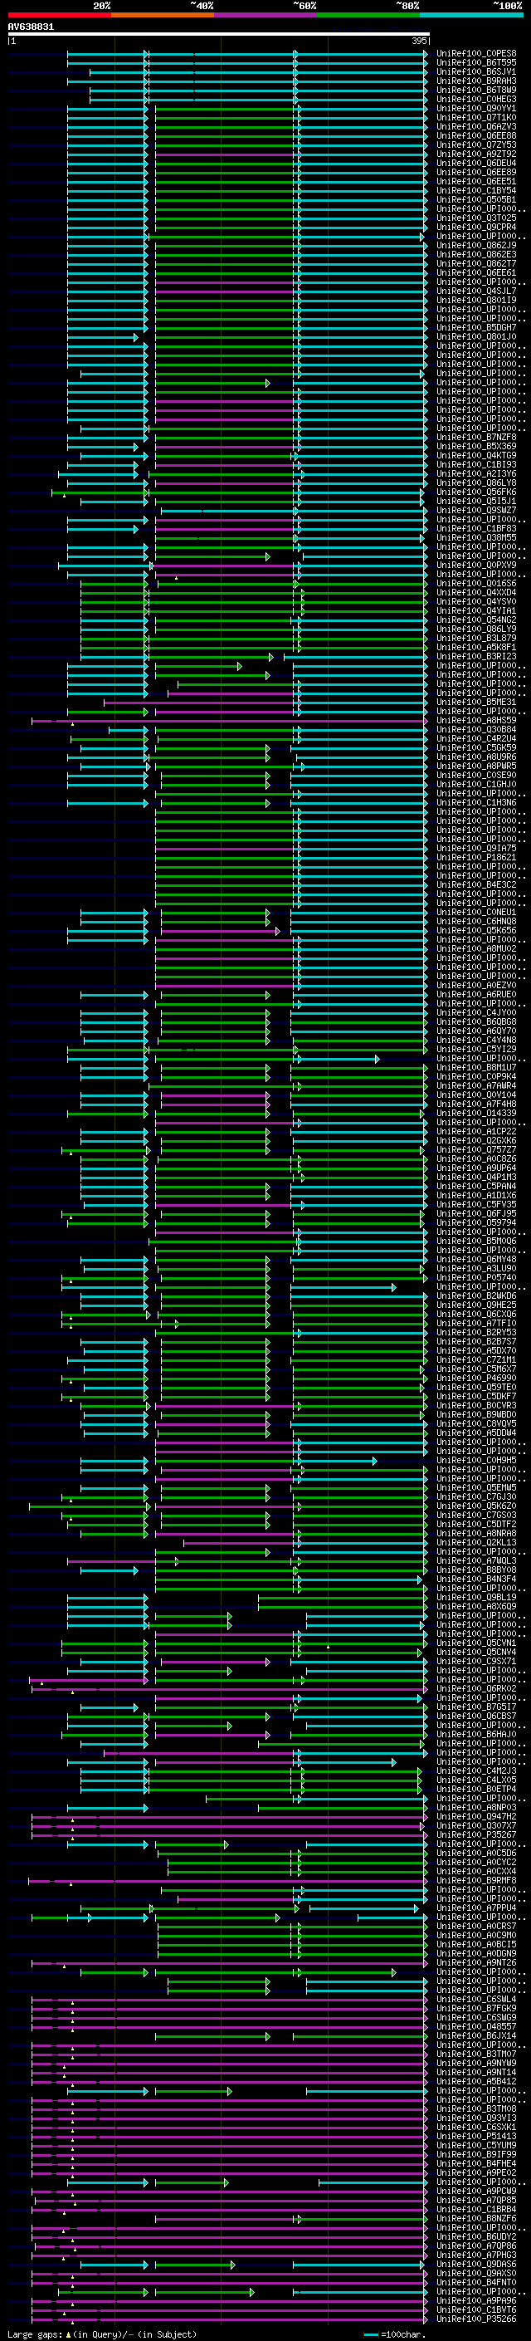Select the UniRef100_P35266 label
This screenshot has height=2341, width=531.
(476, 2319)
